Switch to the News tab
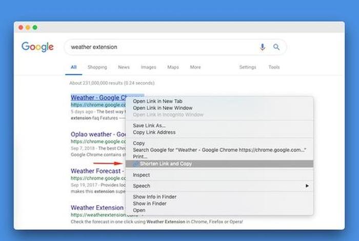This screenshot has width=359, height=241. coord(124,67)
